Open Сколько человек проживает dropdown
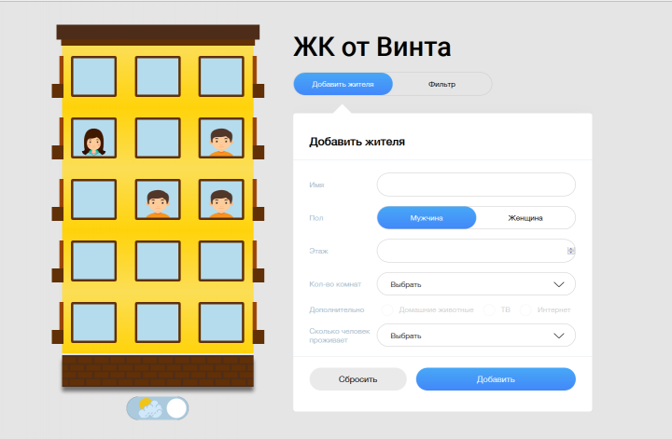Viewport: 672px width, 439px height. [x=476, y=336]
